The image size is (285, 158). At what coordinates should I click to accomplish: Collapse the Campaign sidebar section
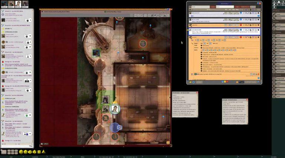(x=278, y=32)
